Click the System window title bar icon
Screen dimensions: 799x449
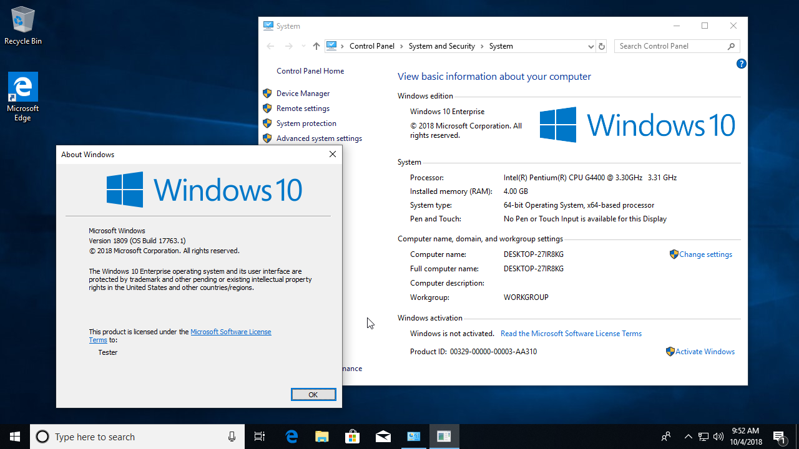[x=268, y=26]
